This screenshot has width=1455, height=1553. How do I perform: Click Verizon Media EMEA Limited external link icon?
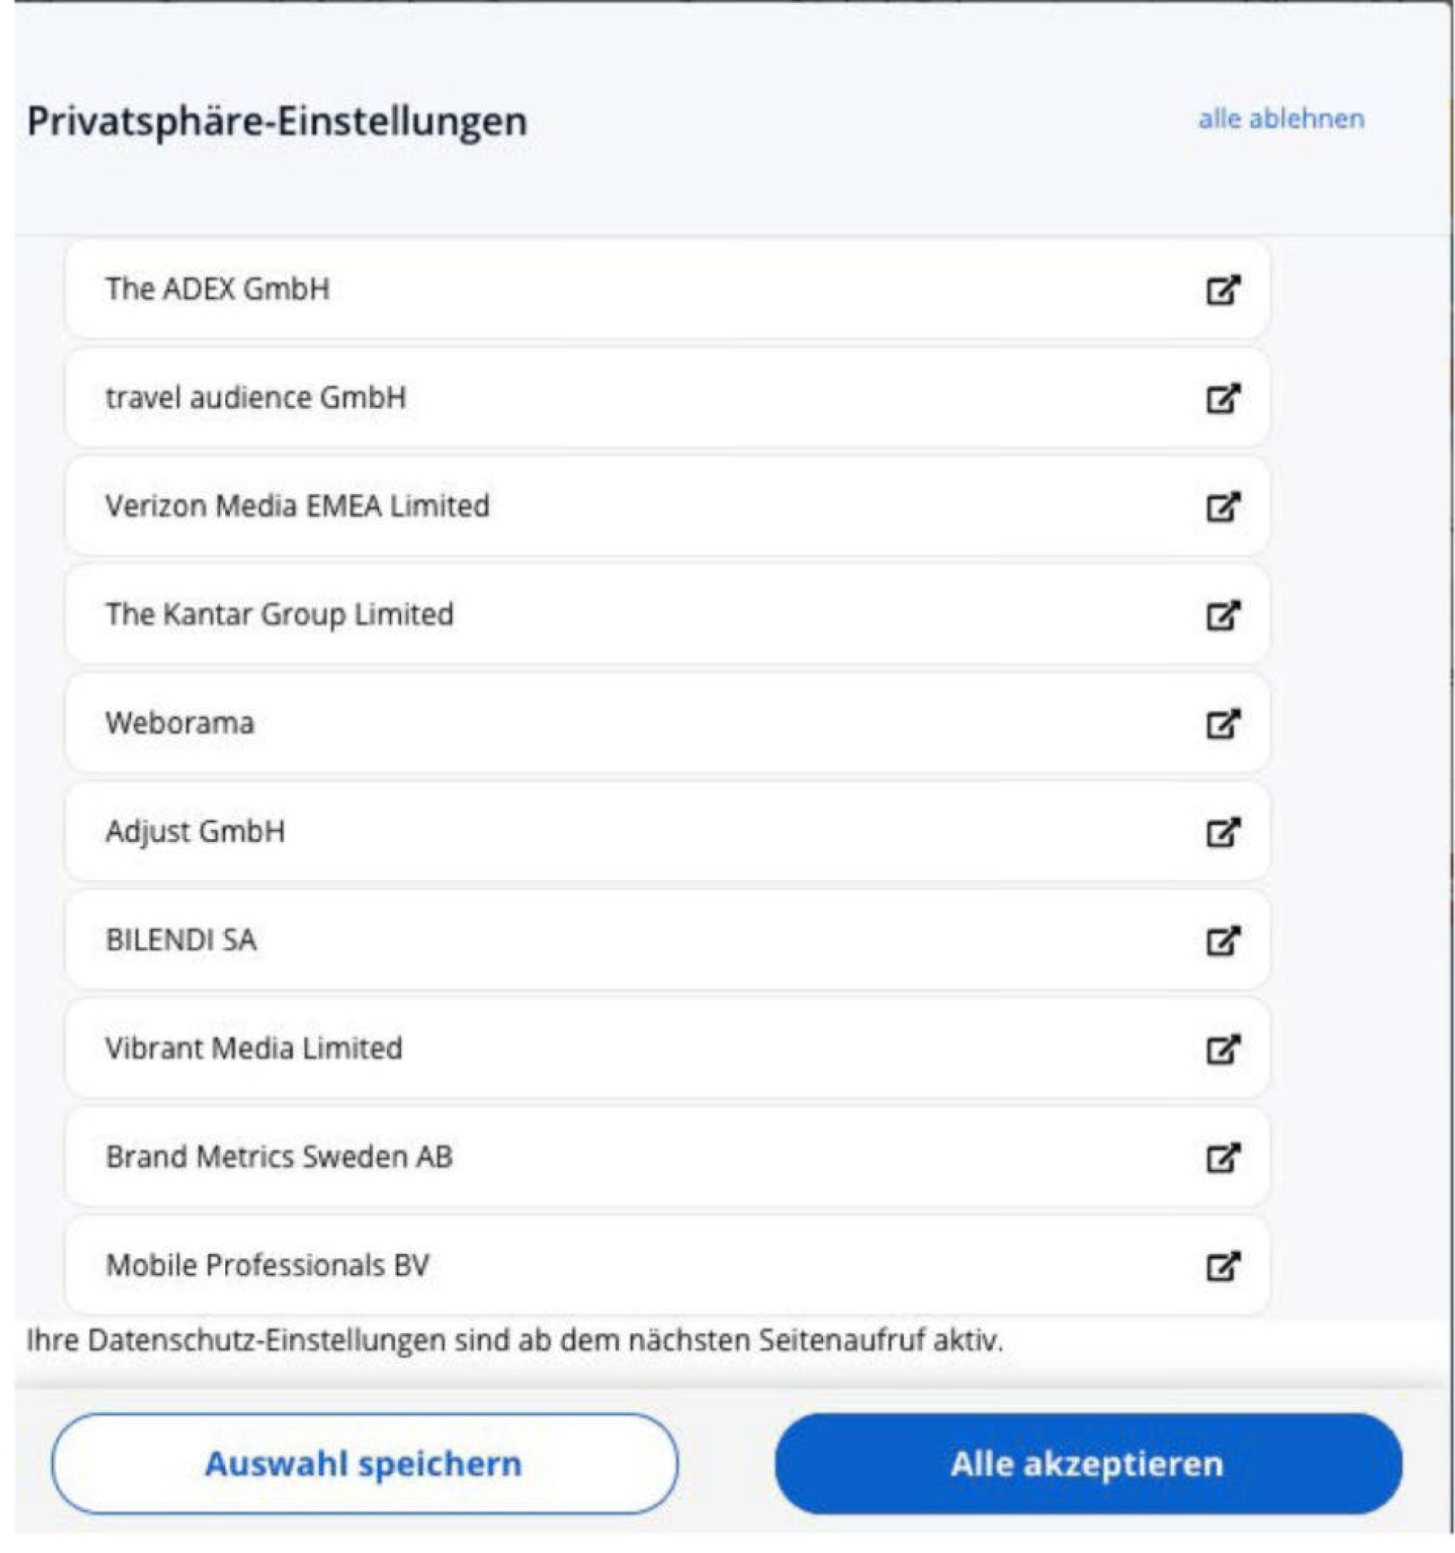1222,507
